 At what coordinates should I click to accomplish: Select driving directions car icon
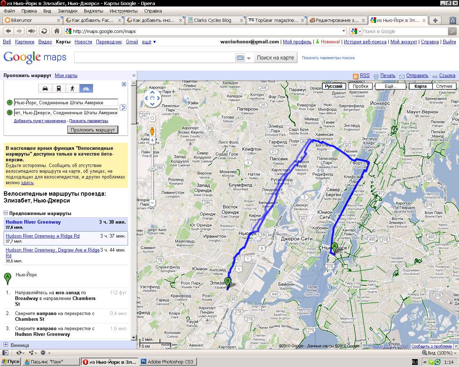45,89
